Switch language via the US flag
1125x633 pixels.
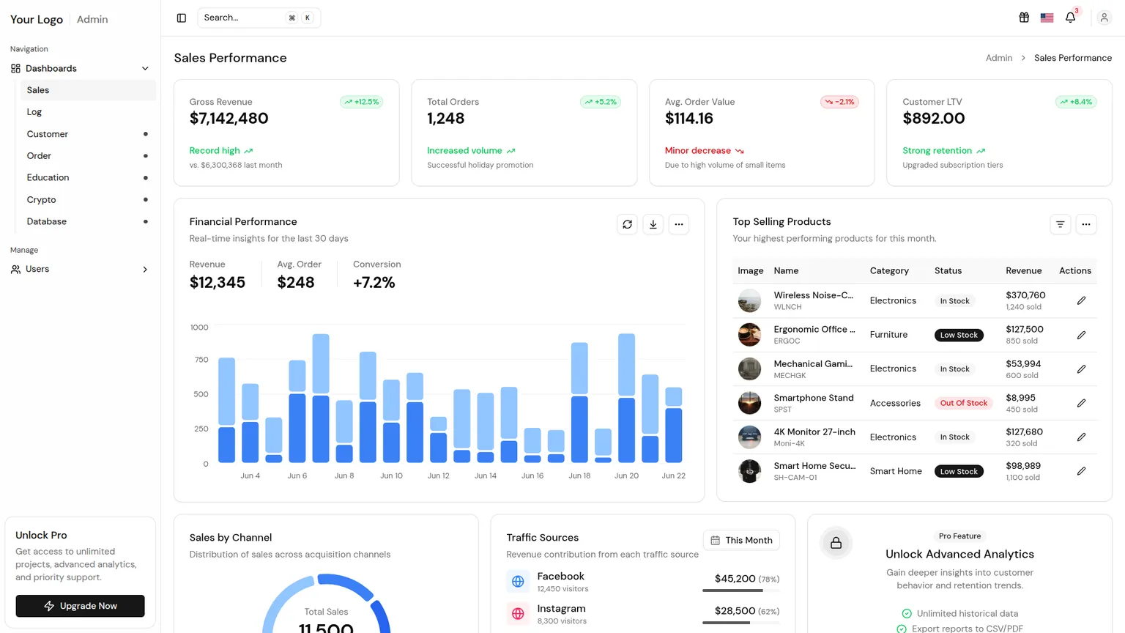coord(1047,18)
